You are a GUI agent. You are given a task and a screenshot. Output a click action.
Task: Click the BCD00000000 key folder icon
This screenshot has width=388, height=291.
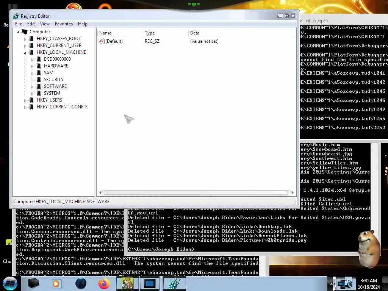pos(39,59)
